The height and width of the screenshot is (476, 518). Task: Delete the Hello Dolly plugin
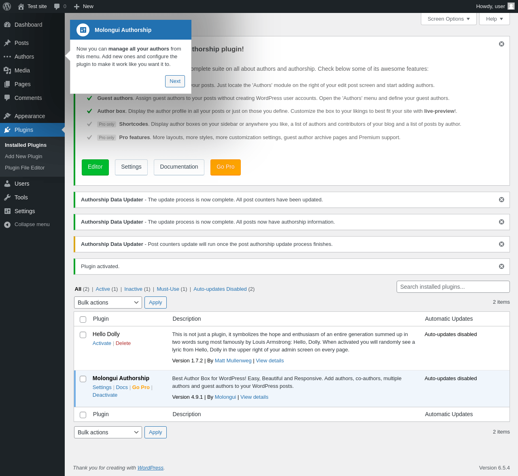pyautogui.click(x=123, y=343)
